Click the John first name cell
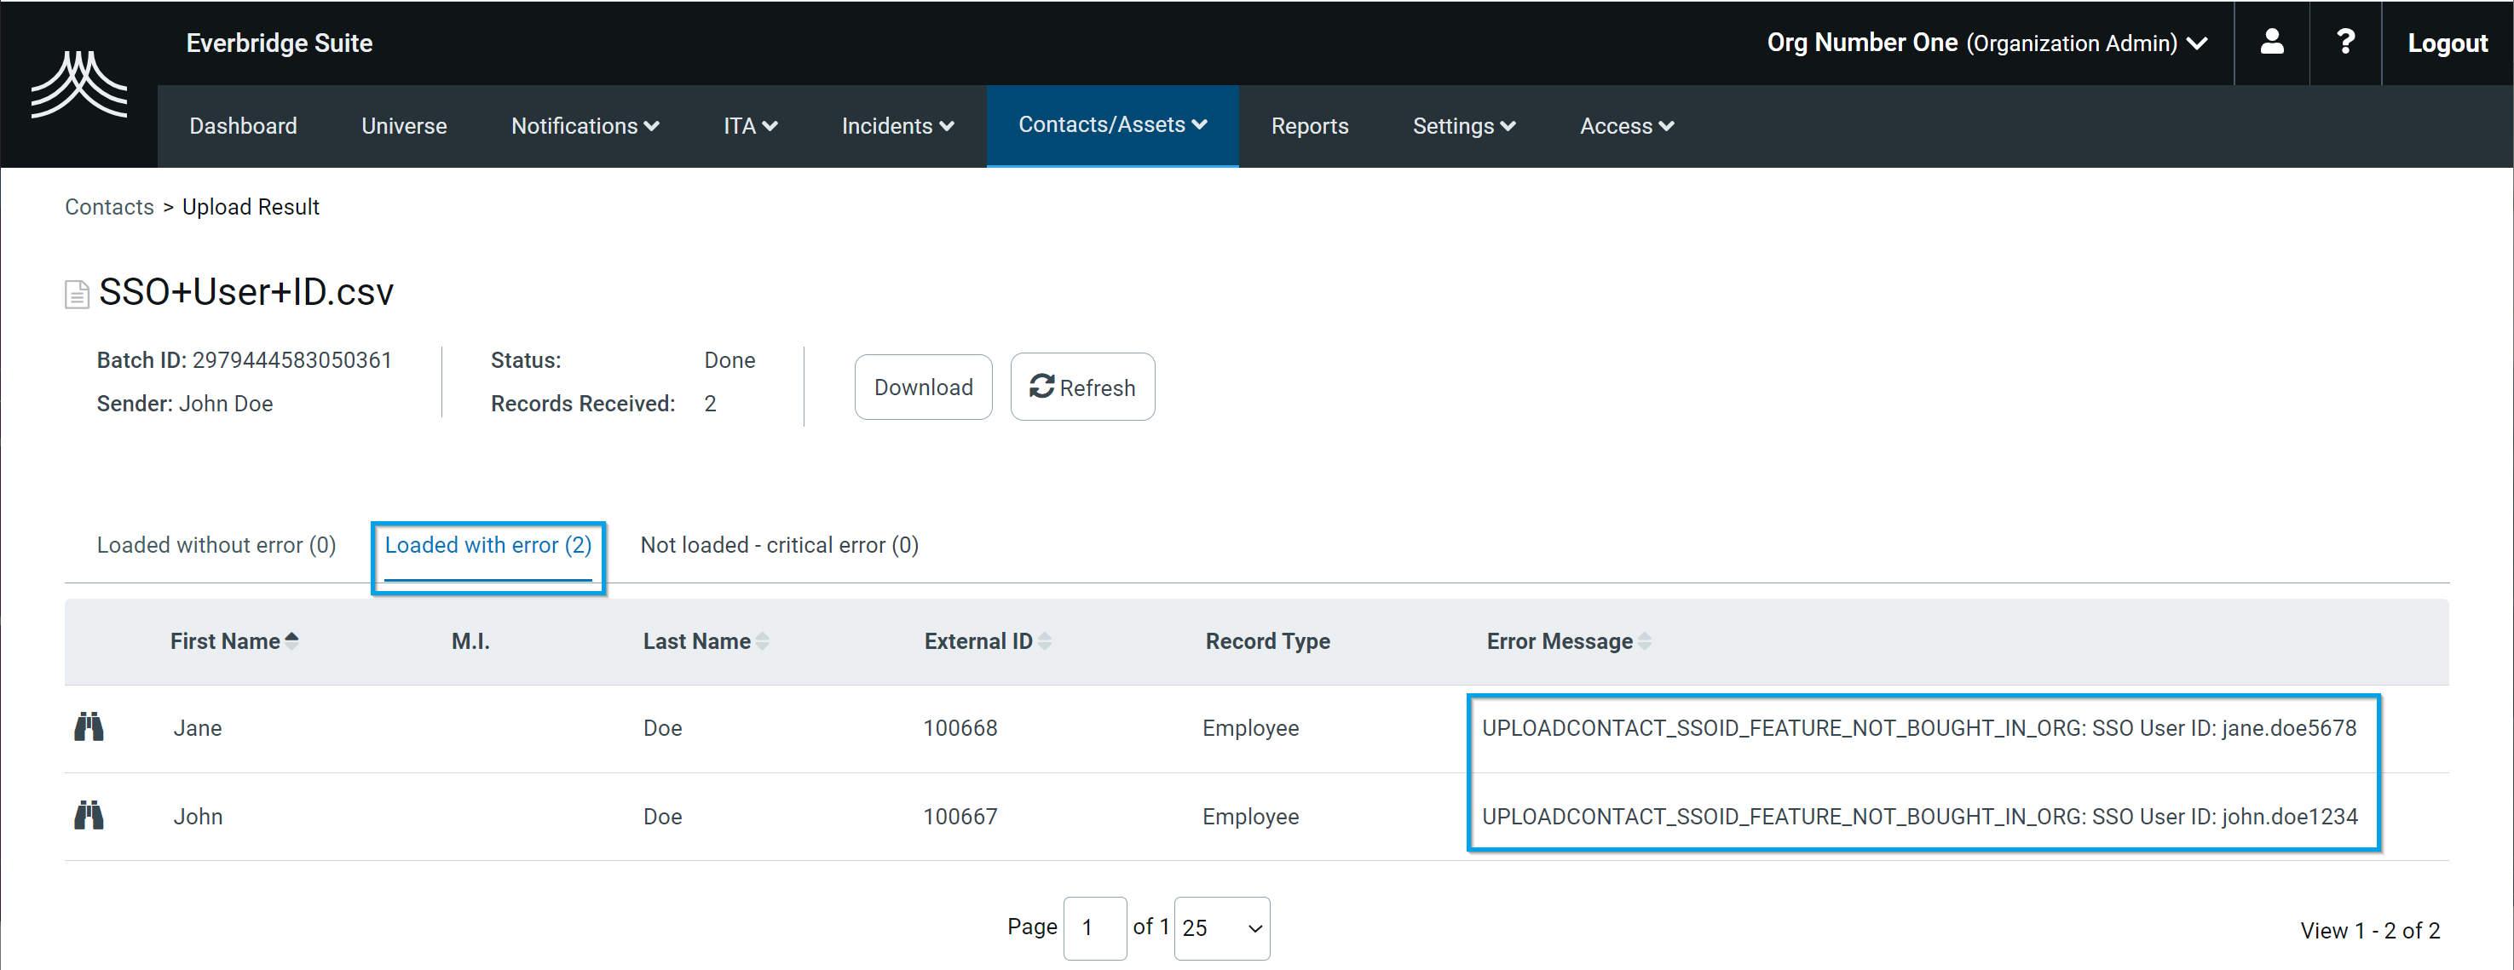The height and width of the screenshot is (970, 2514). (197, 816)
